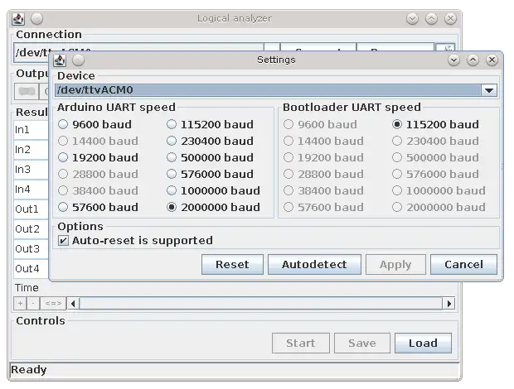Viewport: 514px width, 389px height.
Task: Click Load in the Controls section
Action: 423,343
